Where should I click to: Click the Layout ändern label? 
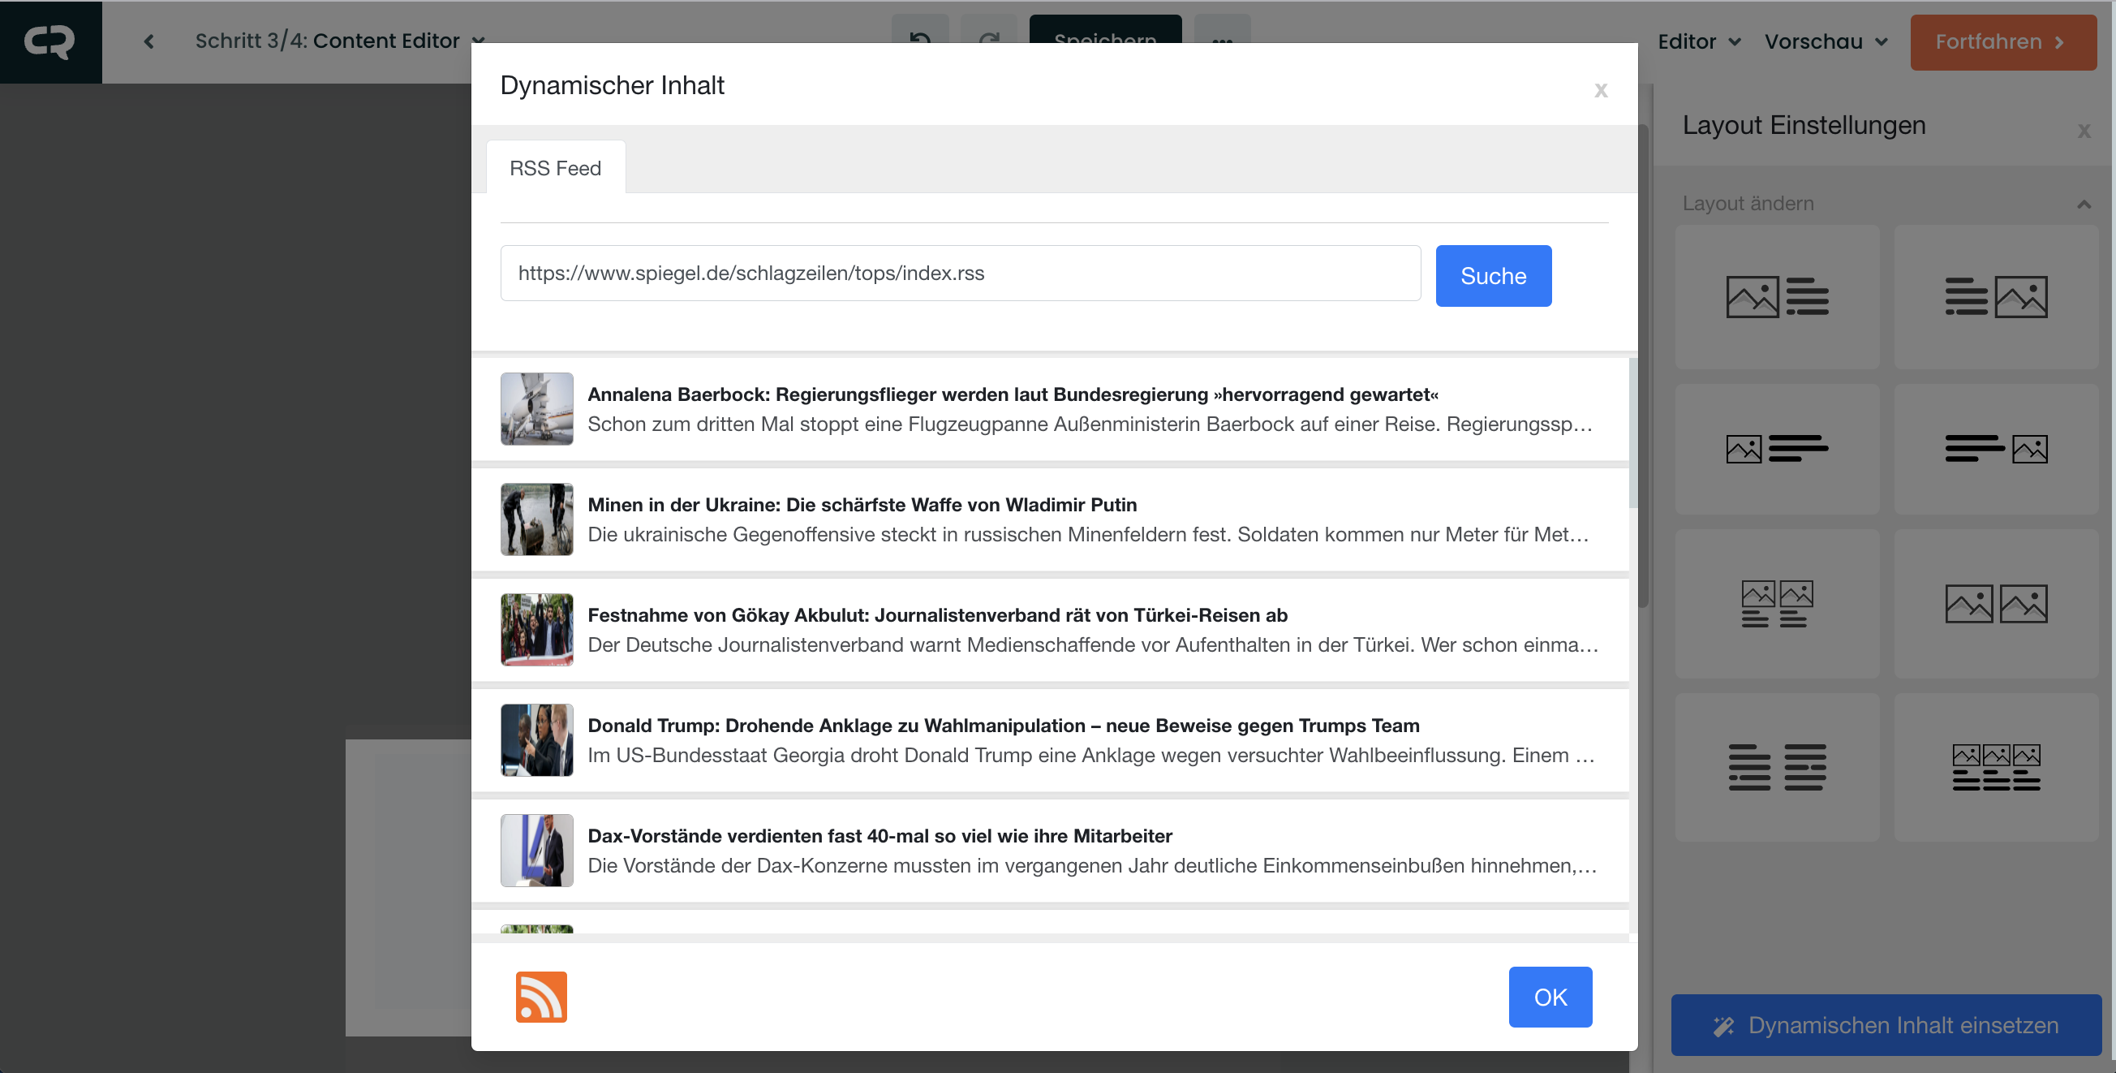[x=1747, y=203]
